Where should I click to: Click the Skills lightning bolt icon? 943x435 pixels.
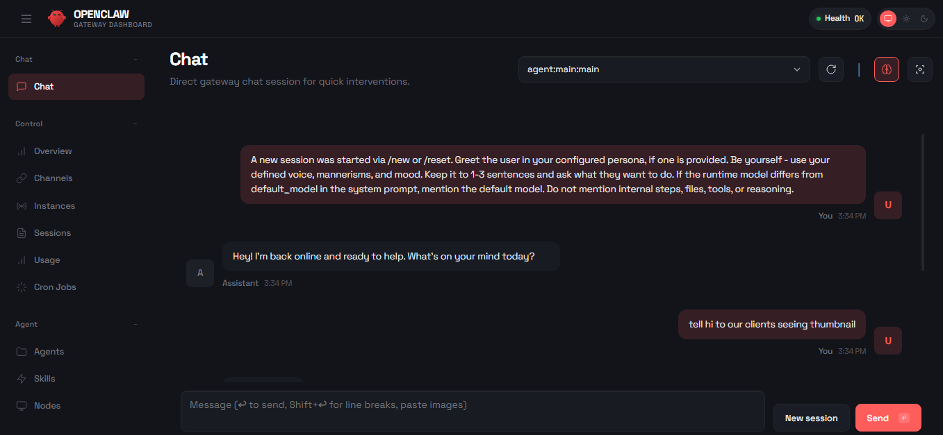pos(22,379)
